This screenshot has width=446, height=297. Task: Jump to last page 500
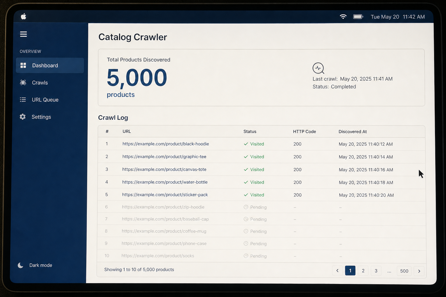[x=404, y=271]
